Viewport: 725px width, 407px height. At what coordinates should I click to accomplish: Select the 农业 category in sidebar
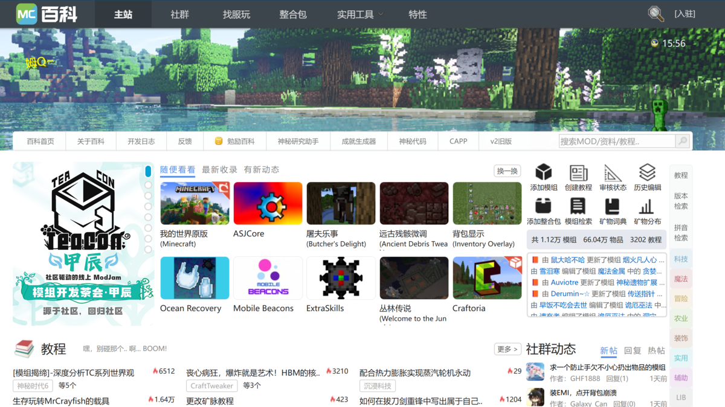tap(681, 318)
